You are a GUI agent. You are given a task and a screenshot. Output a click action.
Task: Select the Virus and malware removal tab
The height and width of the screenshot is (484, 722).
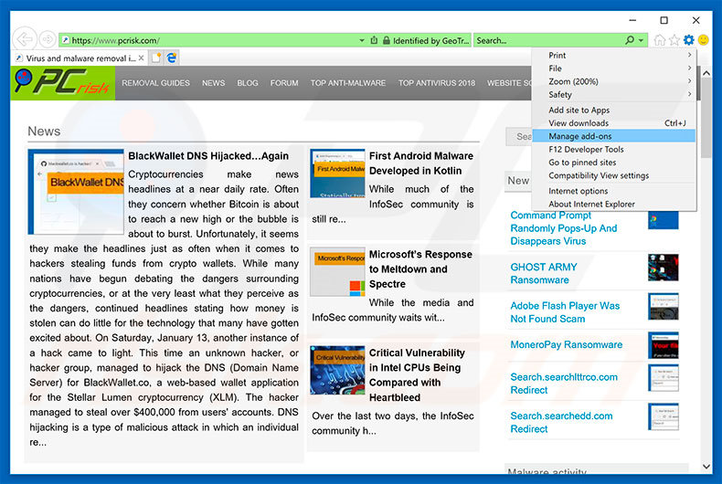(x=80, y=58)
